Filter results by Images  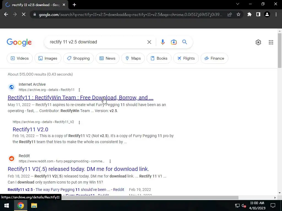click(x=48, y=58)
